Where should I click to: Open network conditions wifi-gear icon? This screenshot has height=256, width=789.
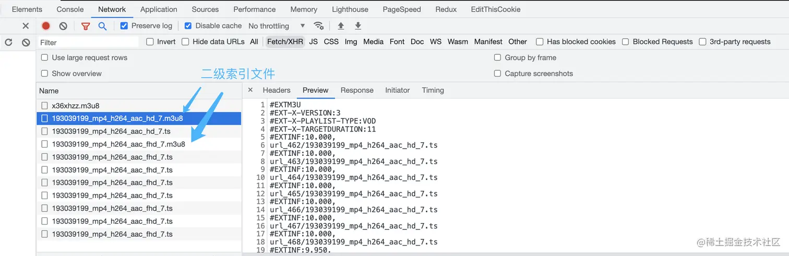318,26
